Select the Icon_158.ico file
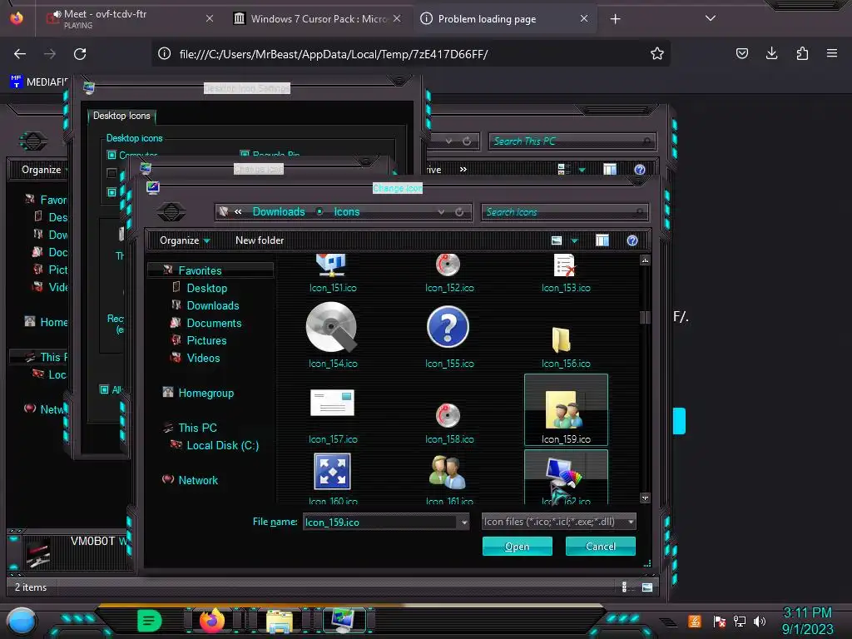The image size is (852, 639). 448,423
